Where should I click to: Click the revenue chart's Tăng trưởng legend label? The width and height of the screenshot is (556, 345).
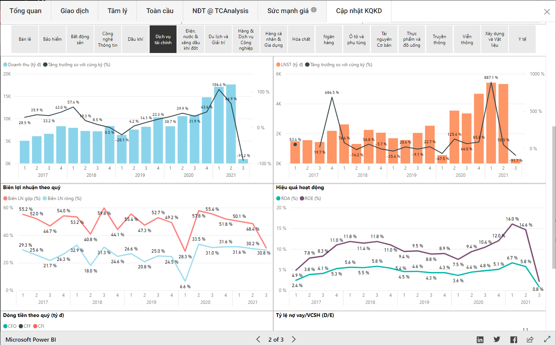click(79, 65)
